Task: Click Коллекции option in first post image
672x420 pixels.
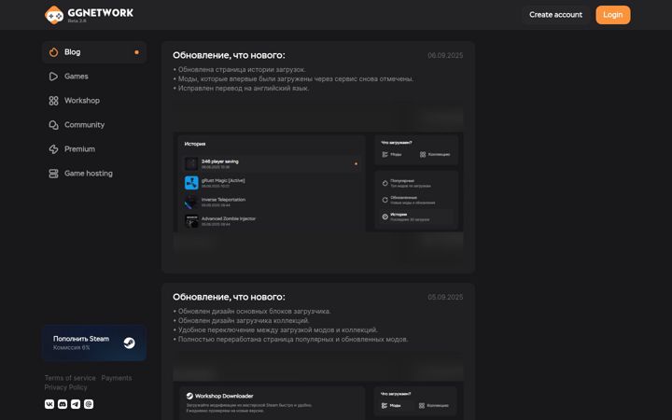Action: (435, 154)
